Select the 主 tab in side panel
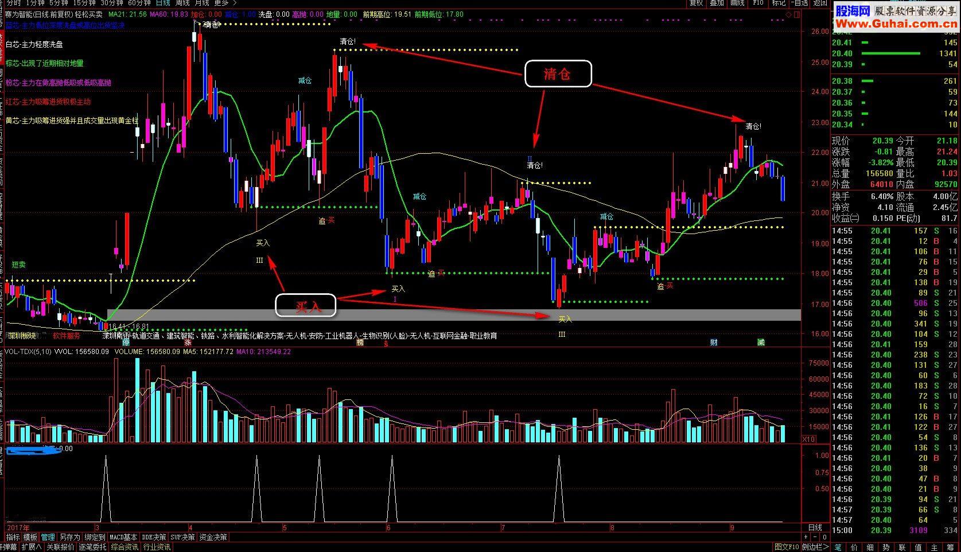 pyautogui.click(x=935, y=547)
